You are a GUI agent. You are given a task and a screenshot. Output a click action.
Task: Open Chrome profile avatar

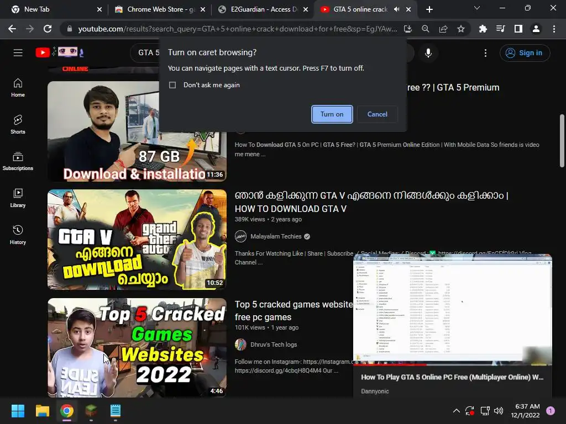point(536,29)
